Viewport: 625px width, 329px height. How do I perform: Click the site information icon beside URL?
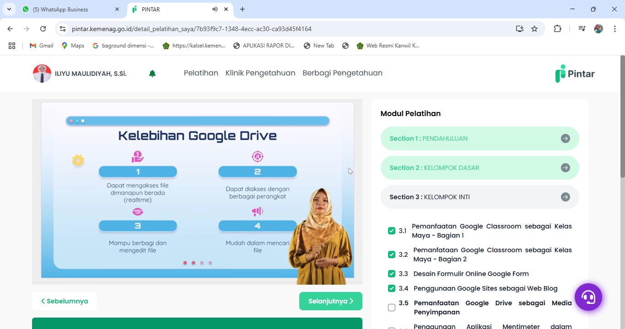point(63,29)
